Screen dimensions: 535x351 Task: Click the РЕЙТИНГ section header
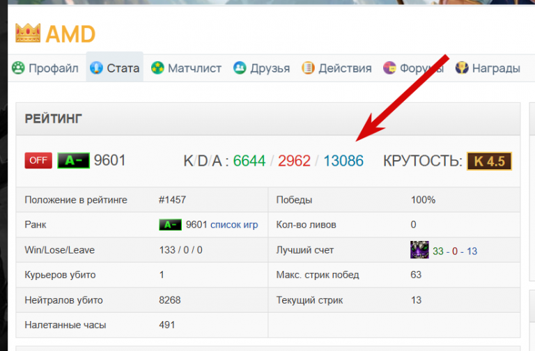[x=267, y=118]
